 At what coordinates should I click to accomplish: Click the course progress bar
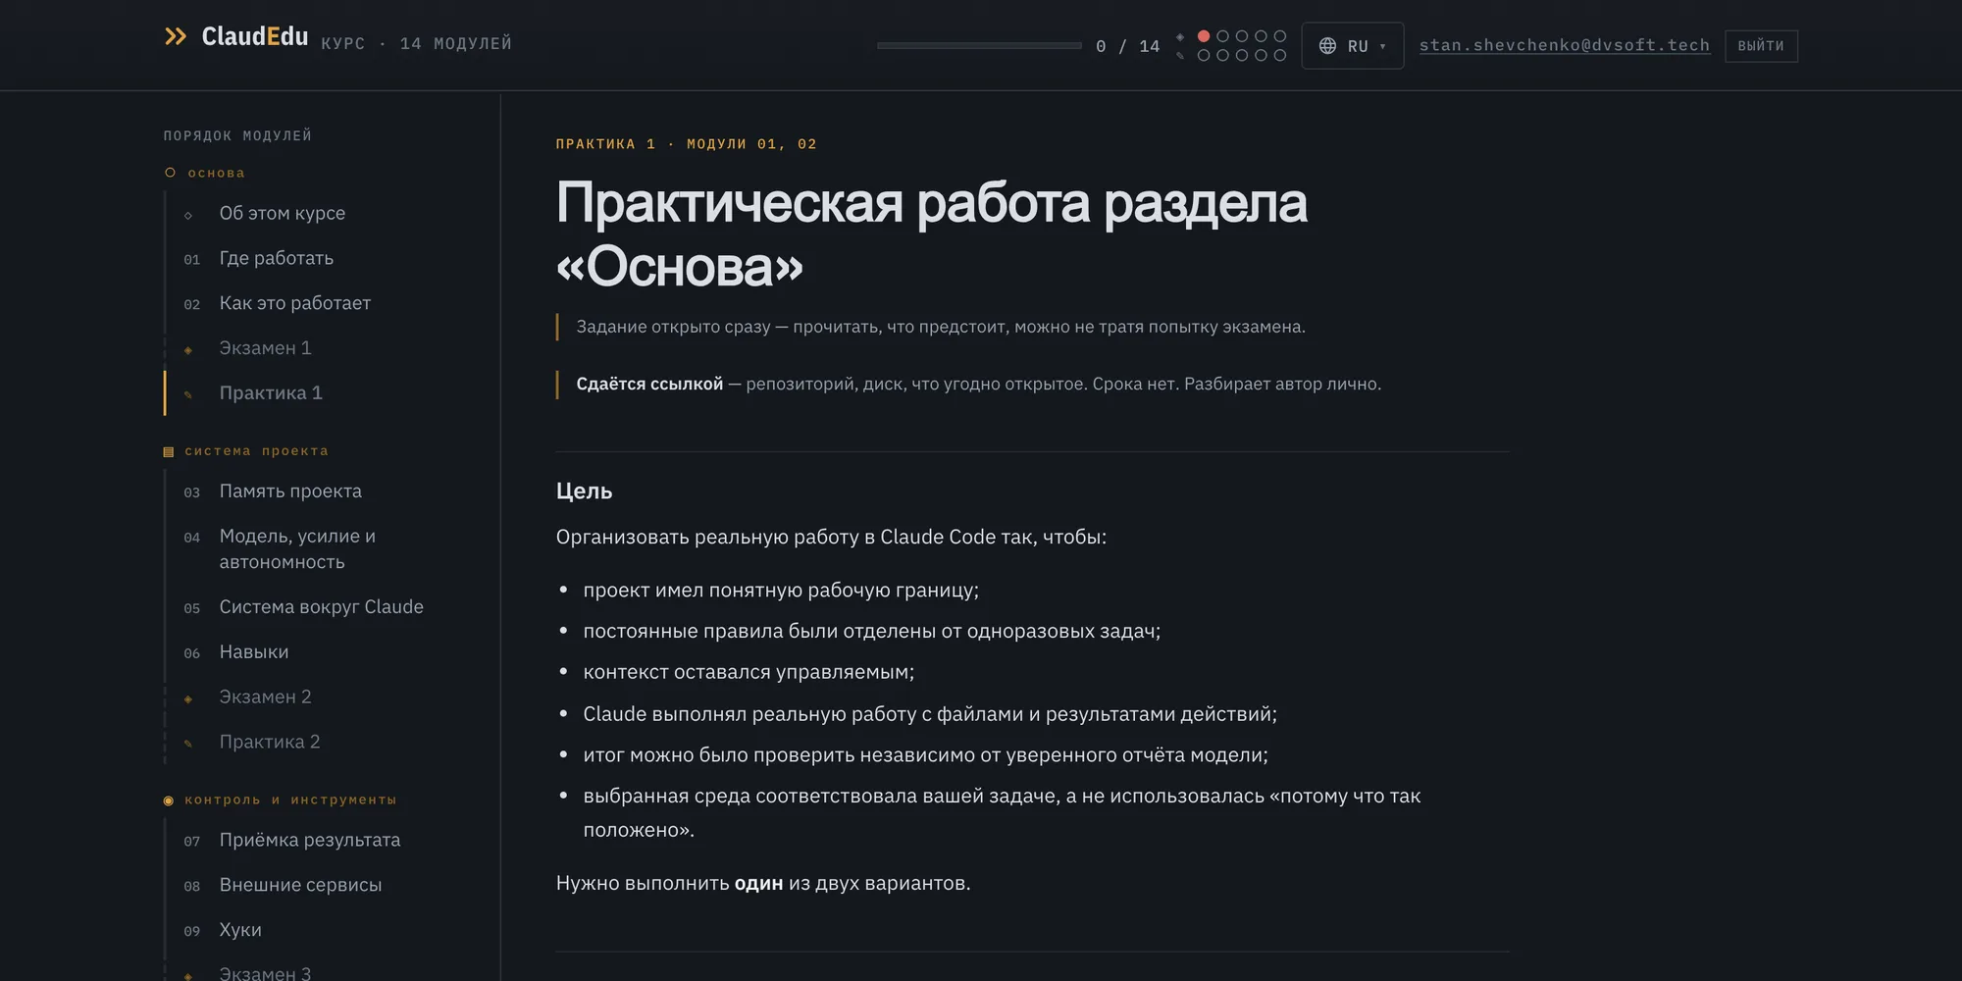pos(979,46)
